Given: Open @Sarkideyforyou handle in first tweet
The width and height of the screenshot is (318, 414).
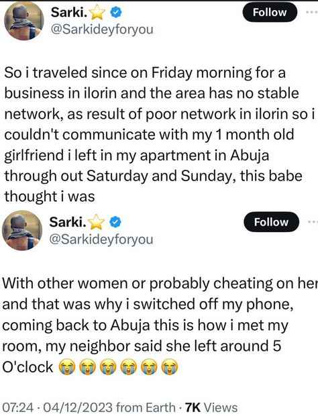Looking at the screenshot, I should [101, 30].
